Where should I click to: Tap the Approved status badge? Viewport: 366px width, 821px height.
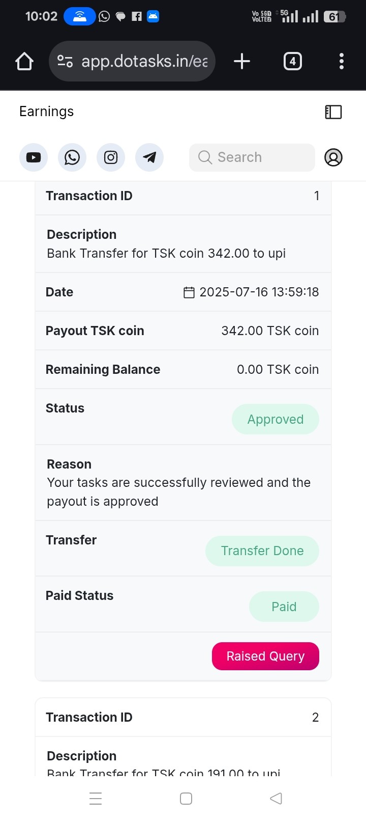pos(276,419)
